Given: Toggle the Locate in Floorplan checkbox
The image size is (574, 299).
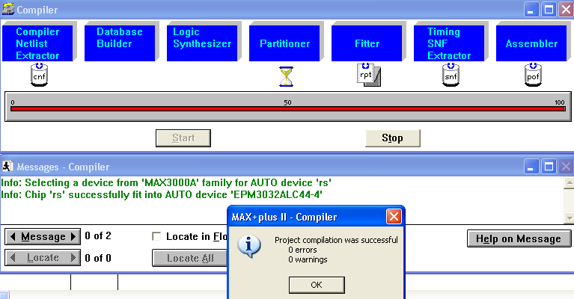Looking at the screenshot, I should 156,236.
